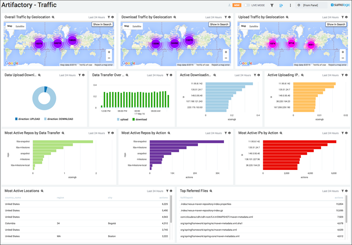The image size is (352, 245).
Task: Open search for Overall Traffic by Geolocation panel
Action: click(53, 17)
